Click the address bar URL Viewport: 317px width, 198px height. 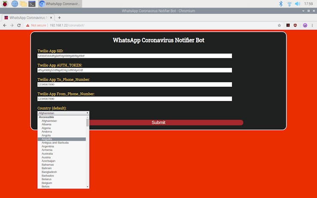pyautogui.click(x=67, y=25)
